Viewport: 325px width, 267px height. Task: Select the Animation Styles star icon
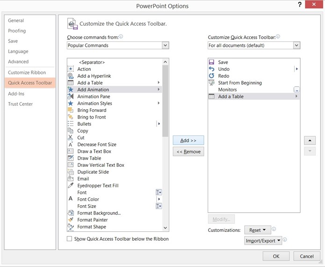coord(71,103)
